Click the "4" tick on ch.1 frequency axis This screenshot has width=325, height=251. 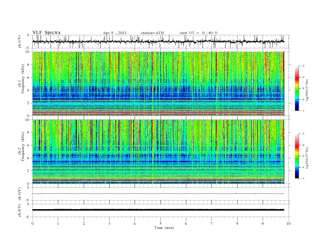(29, 90)
